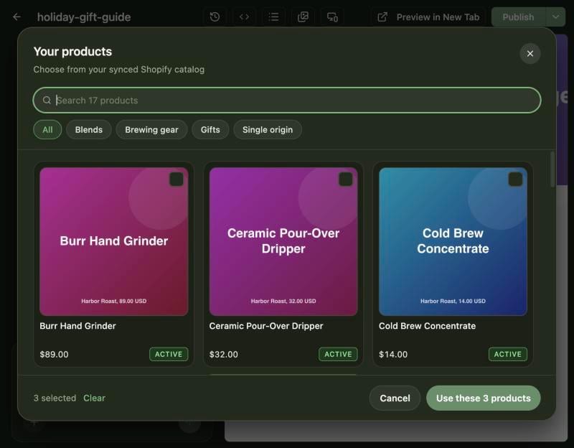The width and height of the screenshot is (574, 448).
Task: Focus the Search 17 products field
Action: click(x=287, y=100)
